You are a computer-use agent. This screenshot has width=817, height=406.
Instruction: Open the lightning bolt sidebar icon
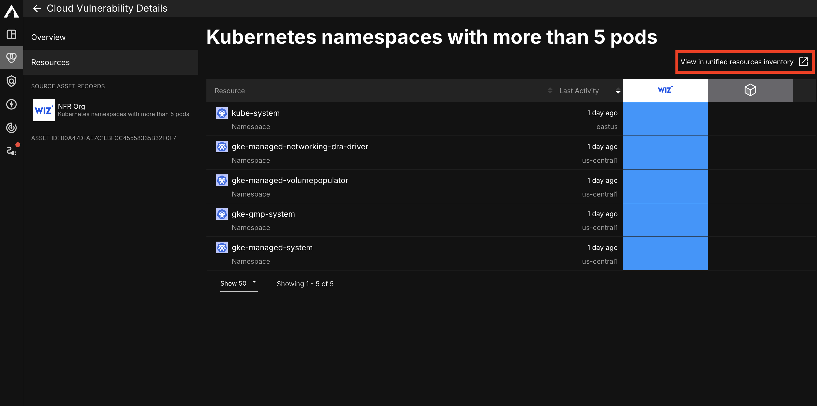point(11,104)
